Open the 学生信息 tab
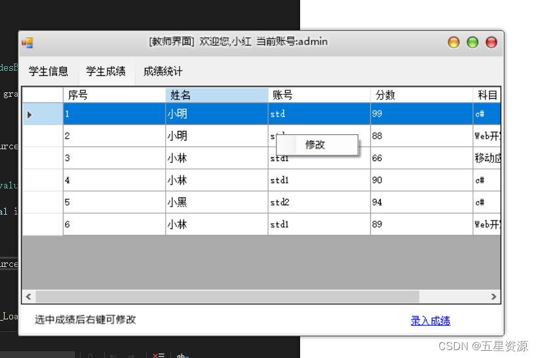This screenshot has height=358, width=538. tap(48, 71)
